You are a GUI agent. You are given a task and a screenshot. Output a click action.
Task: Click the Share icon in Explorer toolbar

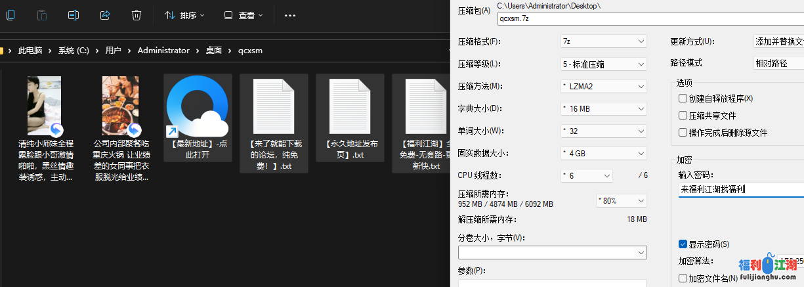pos(105,14)
